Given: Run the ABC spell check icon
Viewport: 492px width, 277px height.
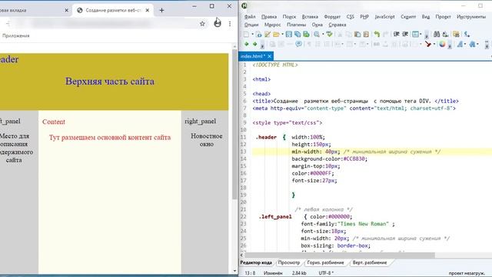Looking at the screenshot, I should click(329, 34).
